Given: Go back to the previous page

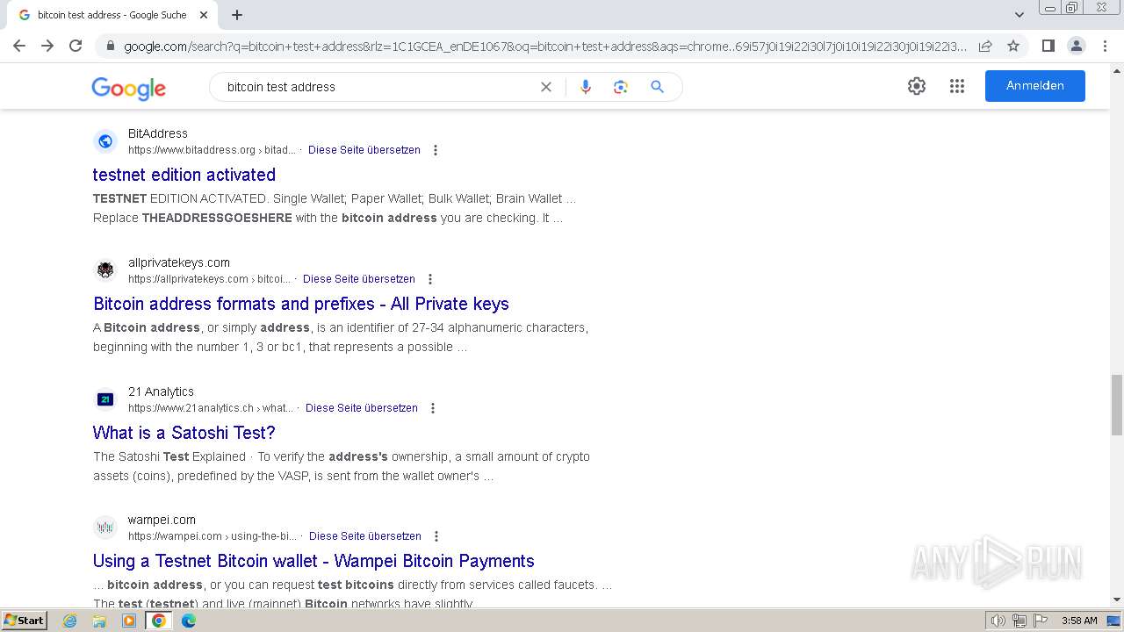Looking at the screenshot, I should point(19,46).
